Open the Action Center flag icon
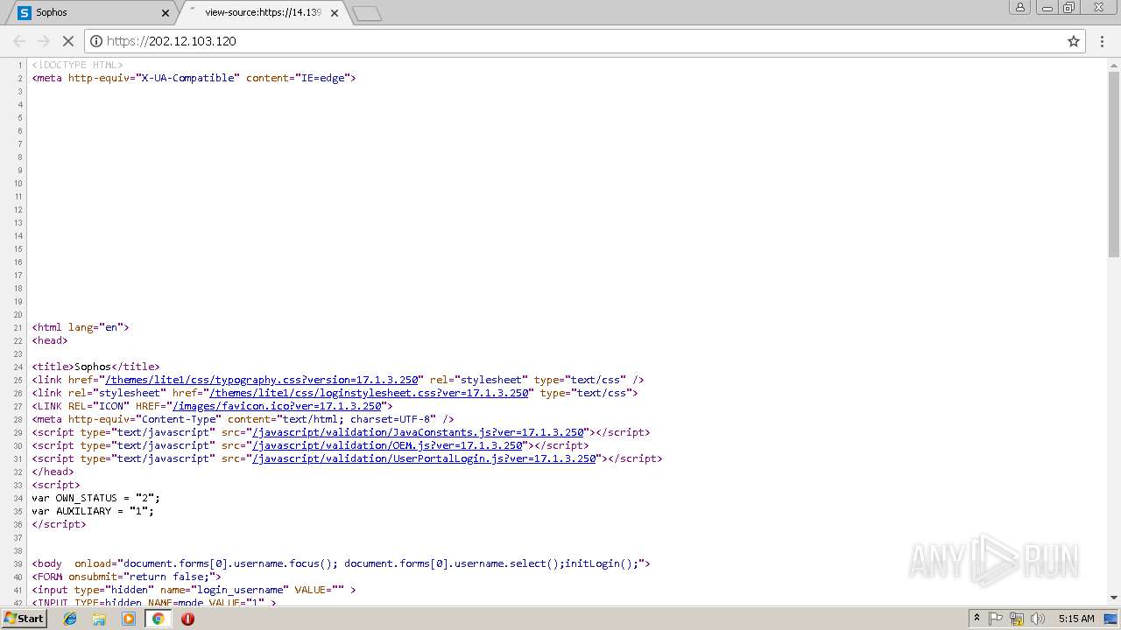Image resolution: width=1121 pixels, height=630 pixels. 996,619
